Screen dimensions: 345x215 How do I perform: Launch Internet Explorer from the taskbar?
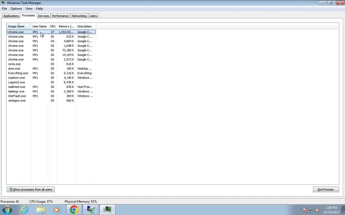click(x=24, y=210)
